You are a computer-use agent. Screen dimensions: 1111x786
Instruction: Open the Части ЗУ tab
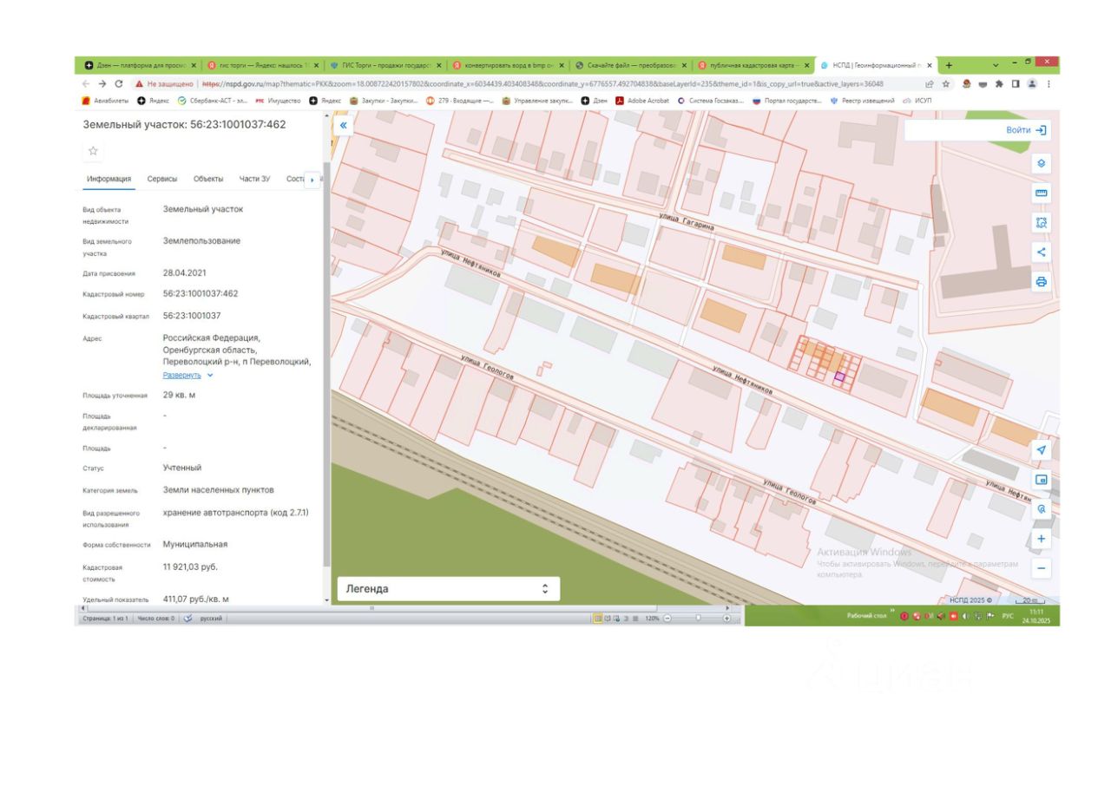pyautogui.click(x=254, y=180)
